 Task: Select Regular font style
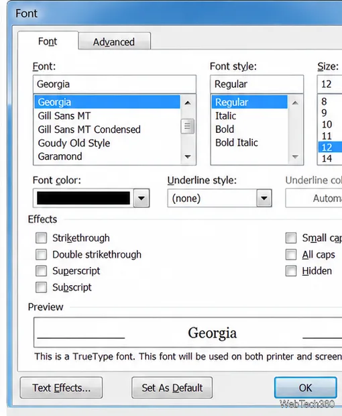[x=249, y=102]
